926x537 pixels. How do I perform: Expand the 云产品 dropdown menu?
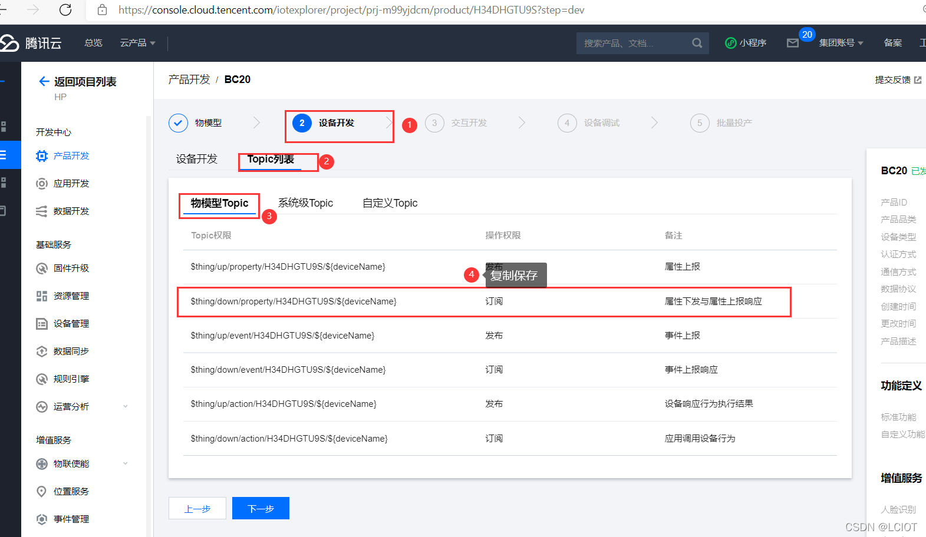tap(138, 43)
